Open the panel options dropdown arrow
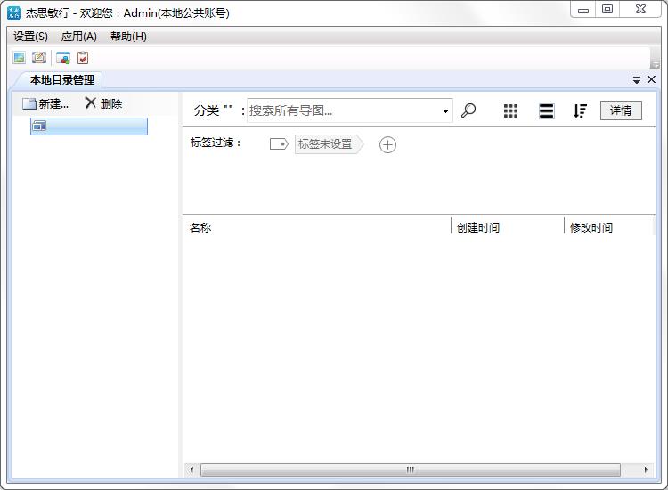668x490 pixels. pos(637,80)
